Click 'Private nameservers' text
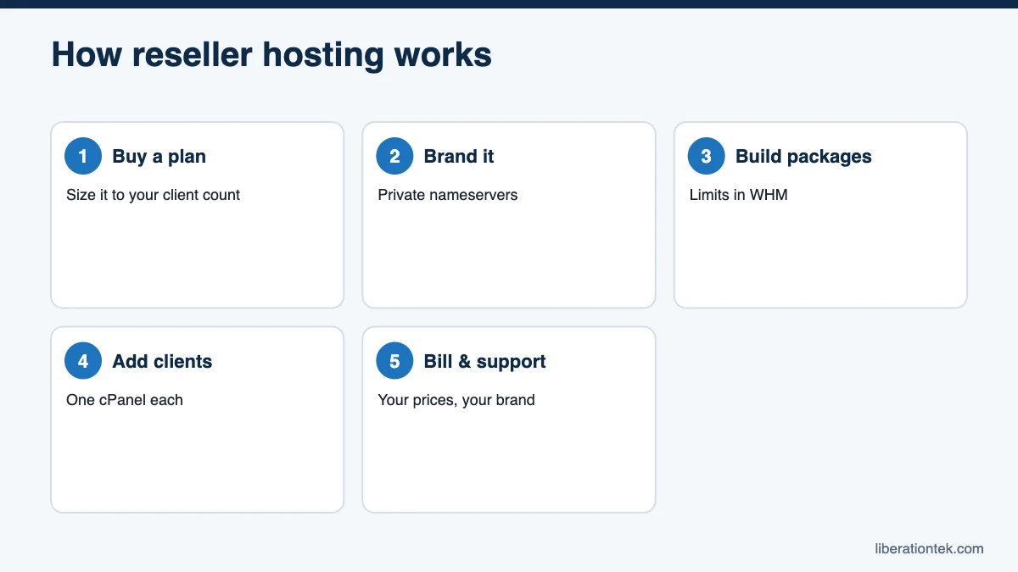Viewport: 1018px width, 572px height. tap(447, 195)
